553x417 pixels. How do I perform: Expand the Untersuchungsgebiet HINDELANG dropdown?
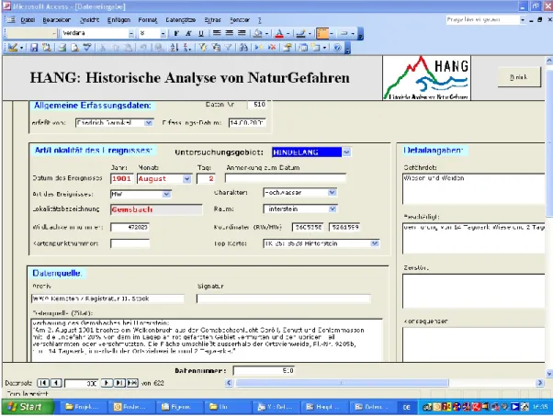click(346, 152)
